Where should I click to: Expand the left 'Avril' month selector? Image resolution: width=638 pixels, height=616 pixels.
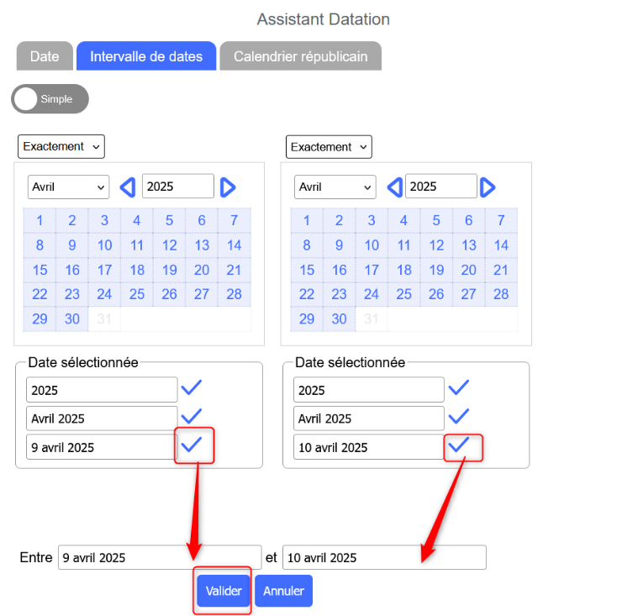click(x=68, y=187)
